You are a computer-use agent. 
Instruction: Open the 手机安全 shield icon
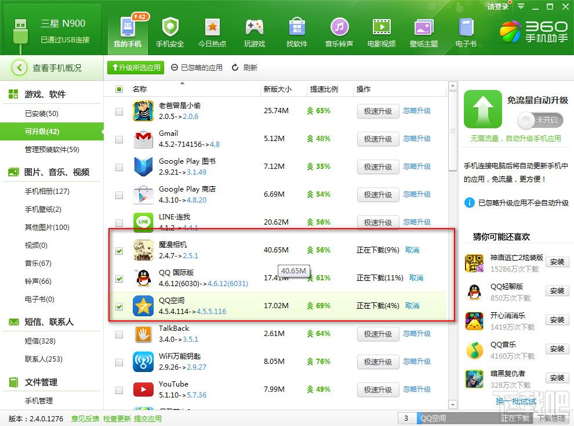coord(170,27)
